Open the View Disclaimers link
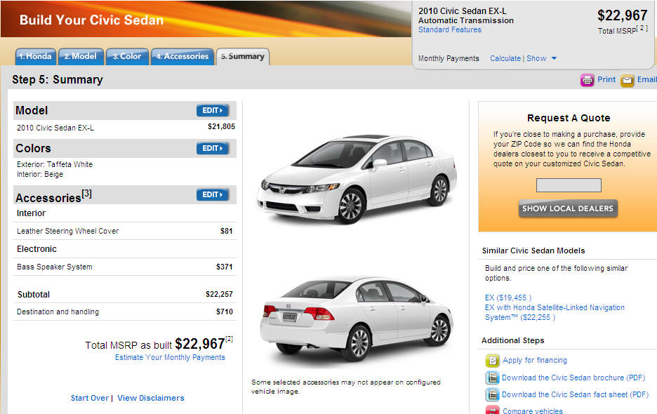The image size is (657, 414). (x=151, y=398)
